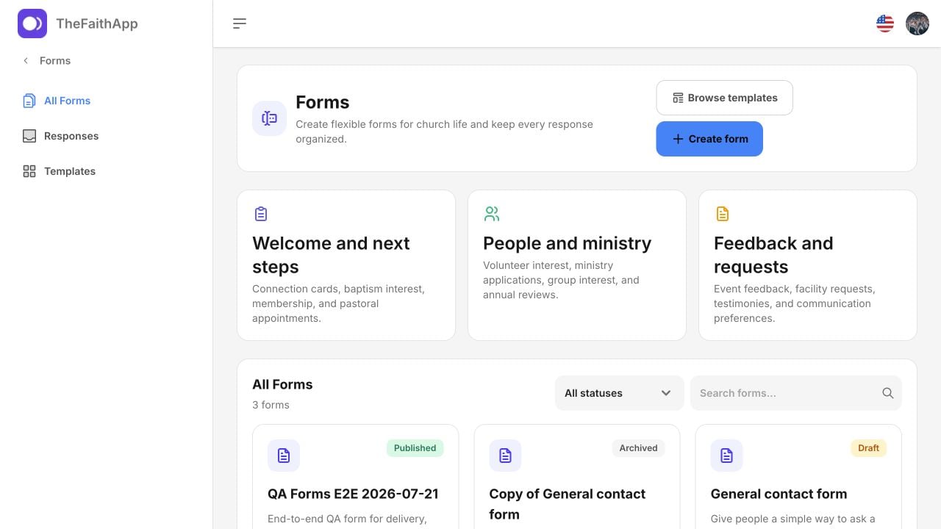941x529 pixels.
Task: Click the Create form button
Action: 709,139
